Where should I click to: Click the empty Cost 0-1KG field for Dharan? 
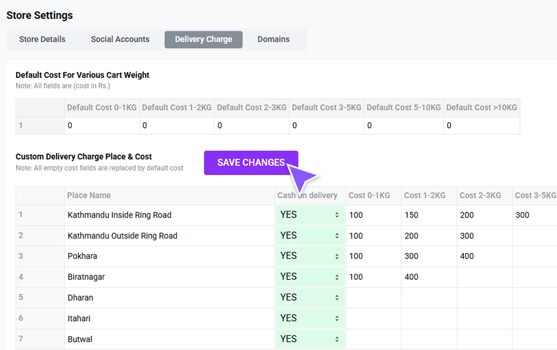[373, 297]
